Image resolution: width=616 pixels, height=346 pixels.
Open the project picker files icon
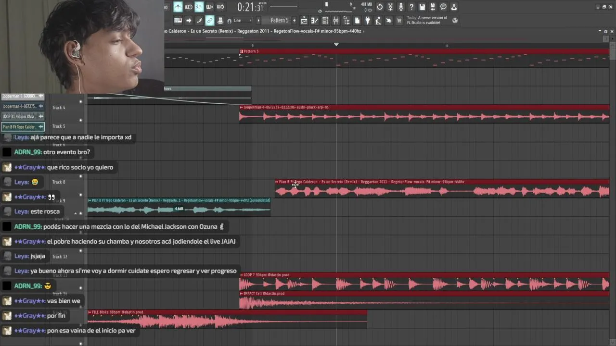(x=357, y=20)
